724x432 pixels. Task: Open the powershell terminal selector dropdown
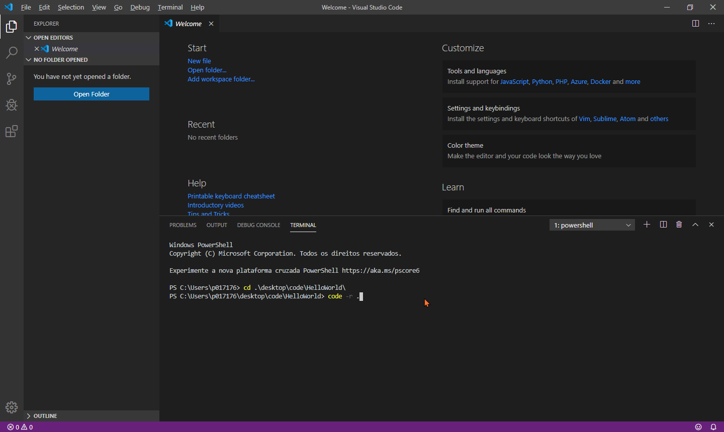pos(592,225)
